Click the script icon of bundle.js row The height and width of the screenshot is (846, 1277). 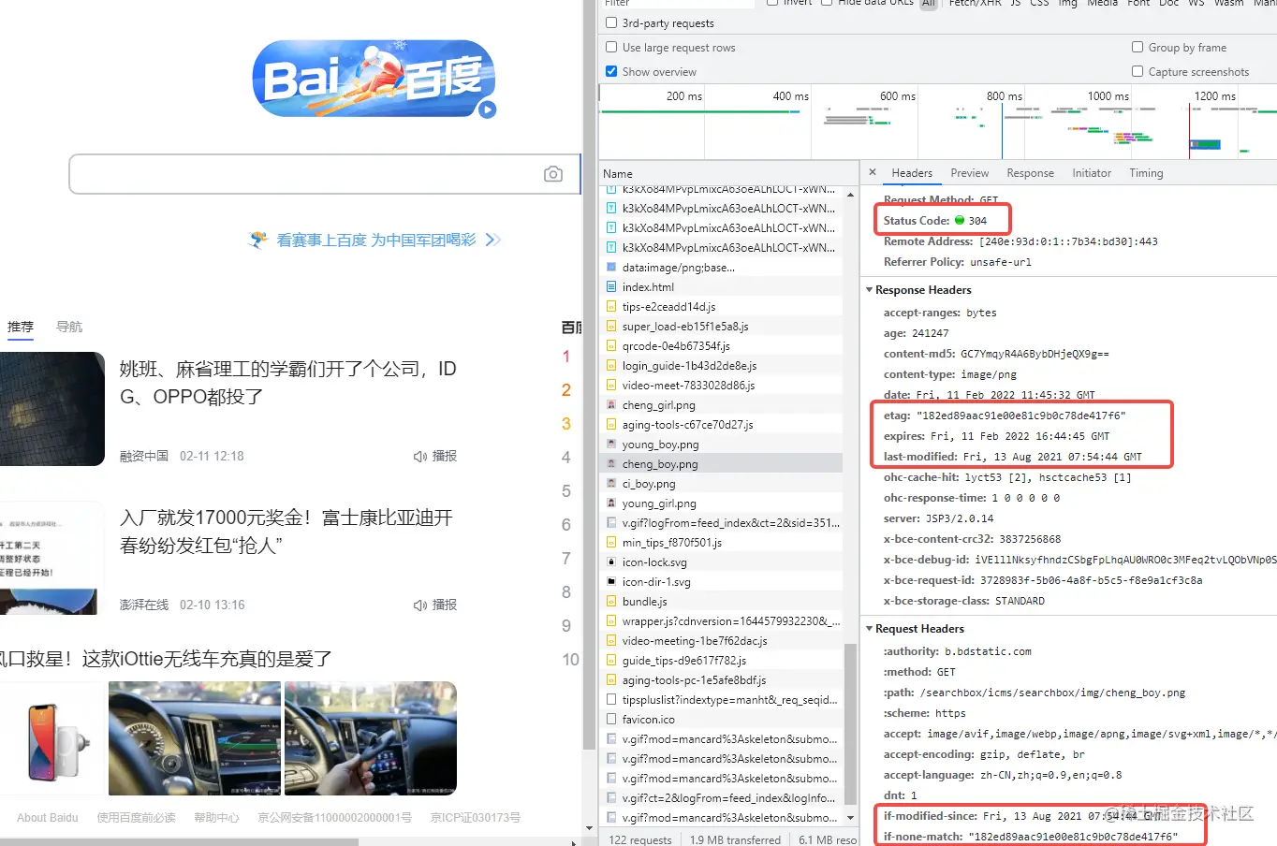click(x=611, y=602)
